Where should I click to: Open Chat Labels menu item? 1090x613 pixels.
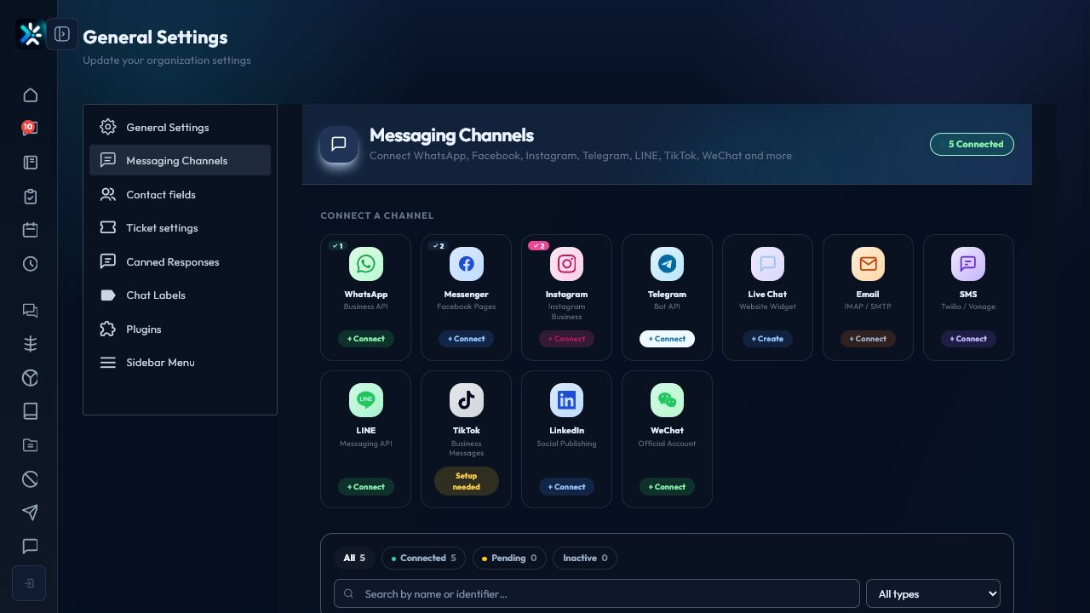click(180, 295)
